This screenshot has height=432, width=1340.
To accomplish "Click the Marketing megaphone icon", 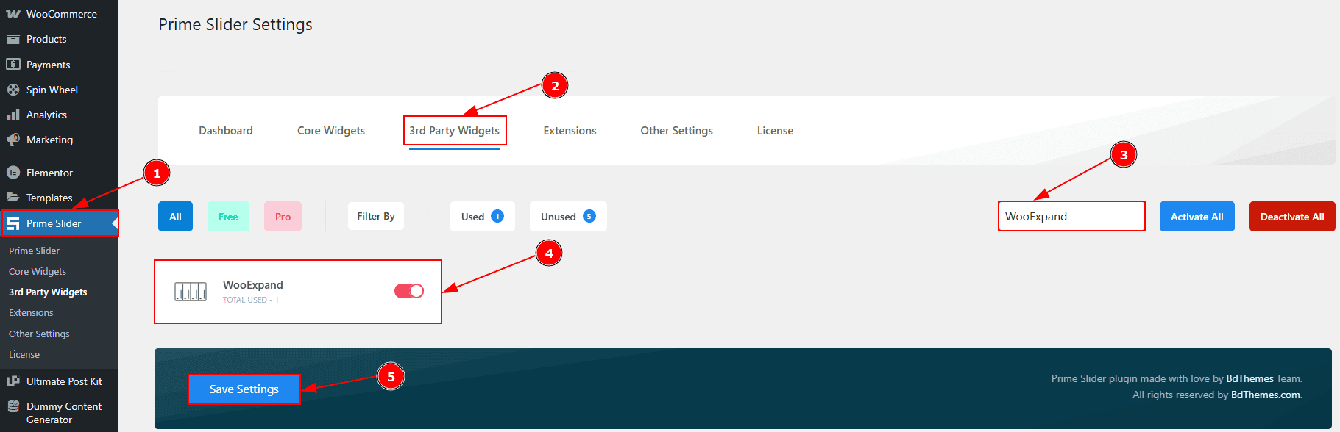I will (13, 140).
